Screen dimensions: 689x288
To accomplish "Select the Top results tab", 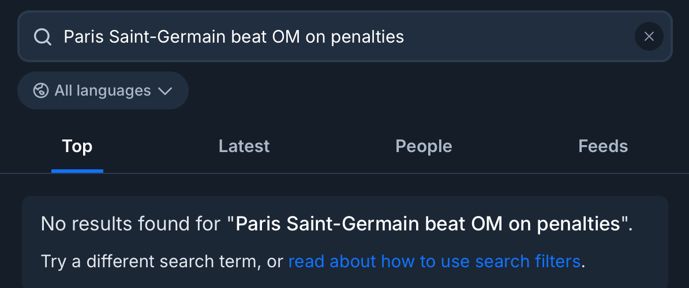I will coord(77,146).
